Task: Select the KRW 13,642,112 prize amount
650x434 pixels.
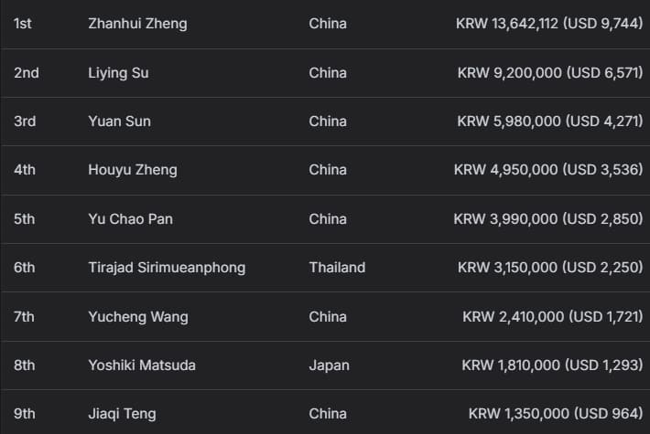Action: pos(548,24)
